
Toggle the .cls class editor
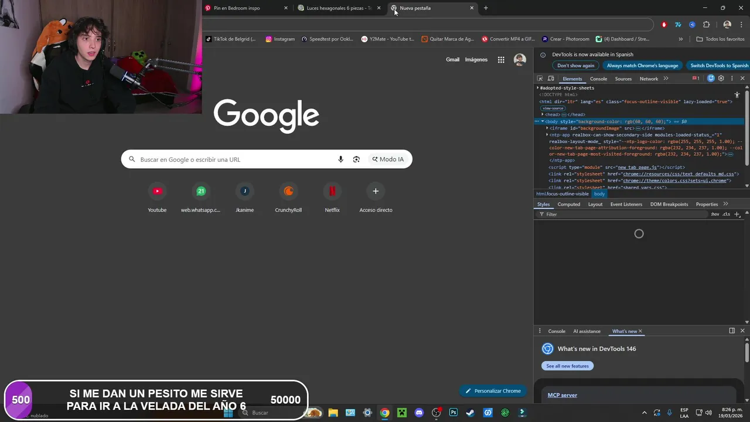(x=727, y=215)
